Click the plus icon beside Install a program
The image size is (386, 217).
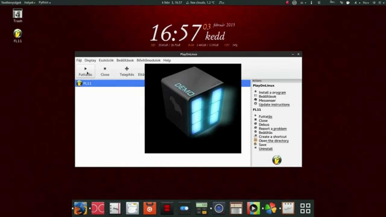click(x=255, y=92)
